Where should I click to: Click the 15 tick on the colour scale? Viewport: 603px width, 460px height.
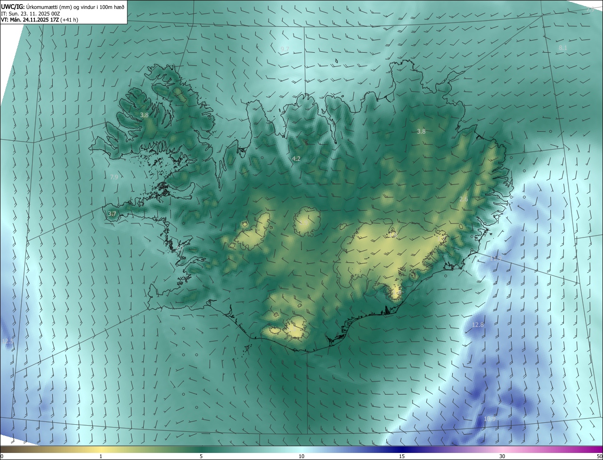click(x=402, y=456)
